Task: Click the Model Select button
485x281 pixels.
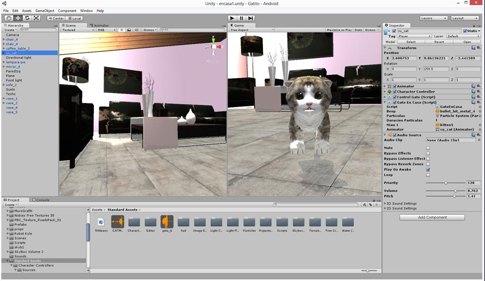Action: 411,42
